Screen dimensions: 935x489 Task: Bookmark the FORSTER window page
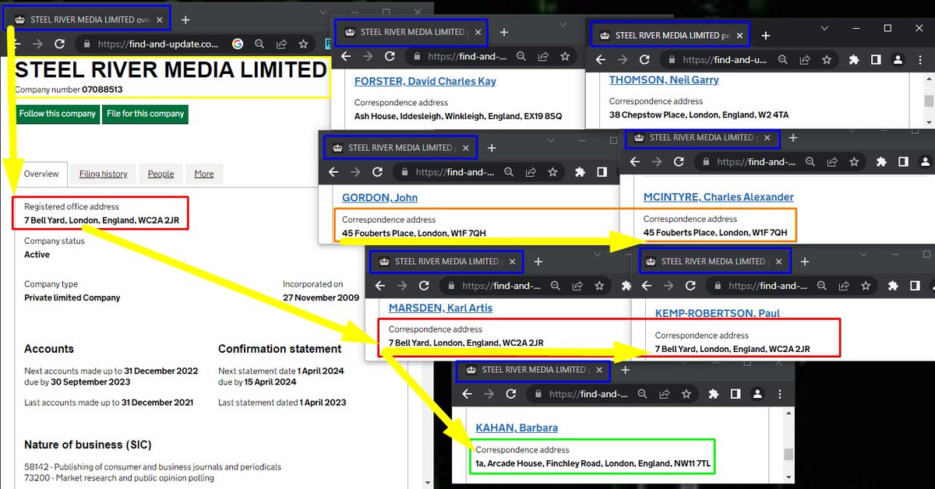565,56
